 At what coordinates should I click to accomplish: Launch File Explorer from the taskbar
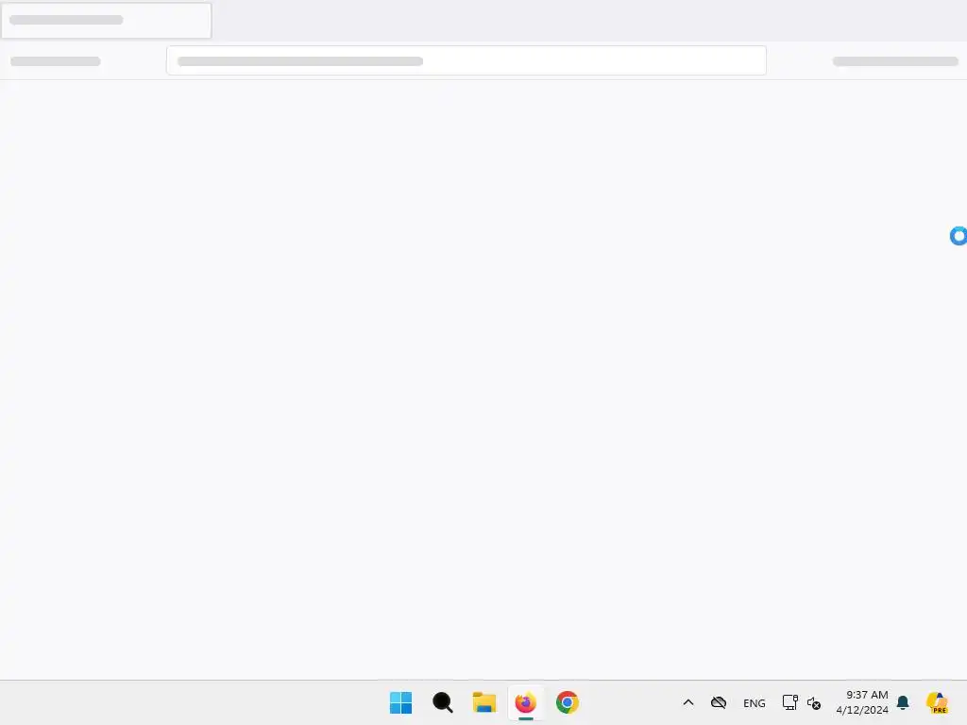coord(484,702)
